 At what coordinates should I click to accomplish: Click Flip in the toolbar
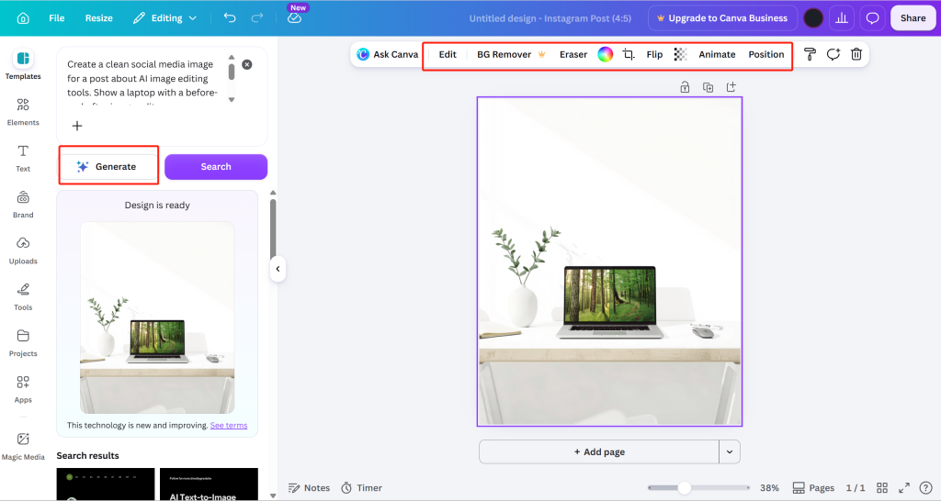pos(654,54)
